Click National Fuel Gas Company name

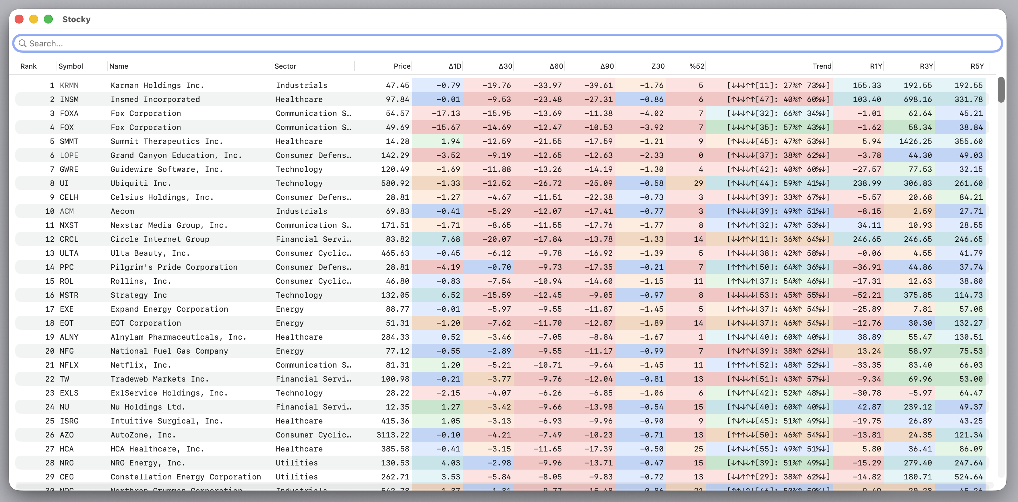click(169, 351)
